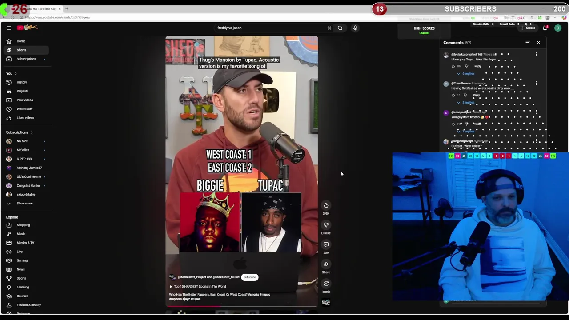This screenshot has width=569, height=320.
Task: Clear the 'freddy vs jason' search text
Action: 329,28
